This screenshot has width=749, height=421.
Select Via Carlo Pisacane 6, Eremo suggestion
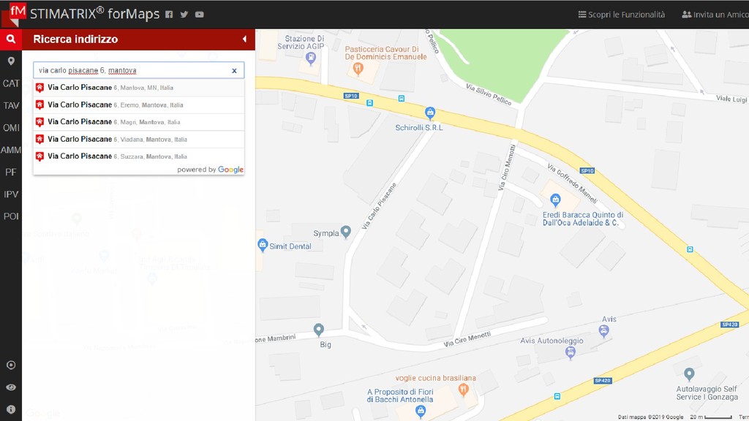click(138, 105)
